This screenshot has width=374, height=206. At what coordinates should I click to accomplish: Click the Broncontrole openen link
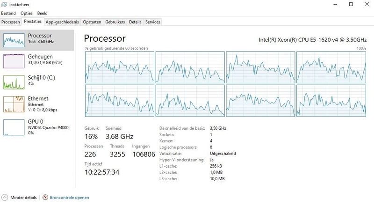coord(69,198)
